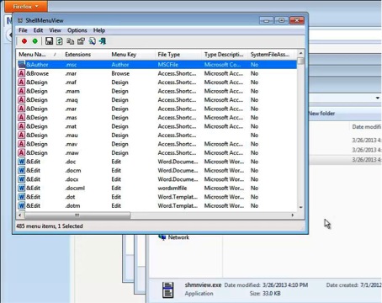Click the Word icon in the .dotm row

21,205
